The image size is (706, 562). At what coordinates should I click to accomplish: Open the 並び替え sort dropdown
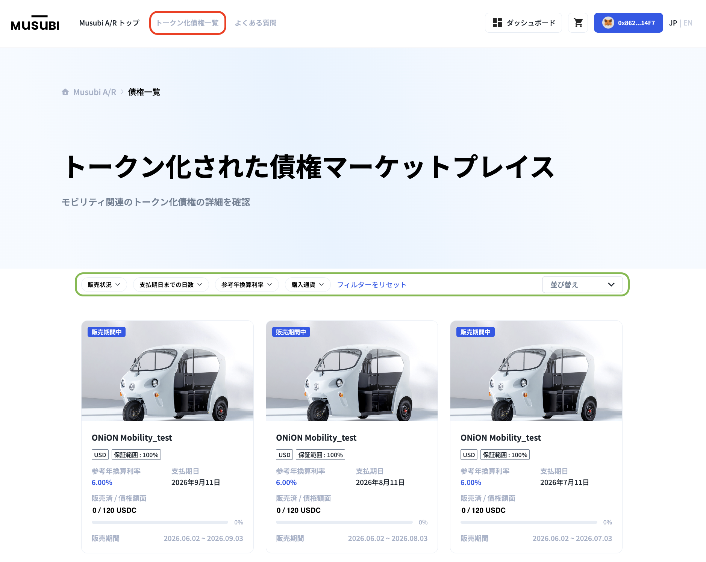582,285
